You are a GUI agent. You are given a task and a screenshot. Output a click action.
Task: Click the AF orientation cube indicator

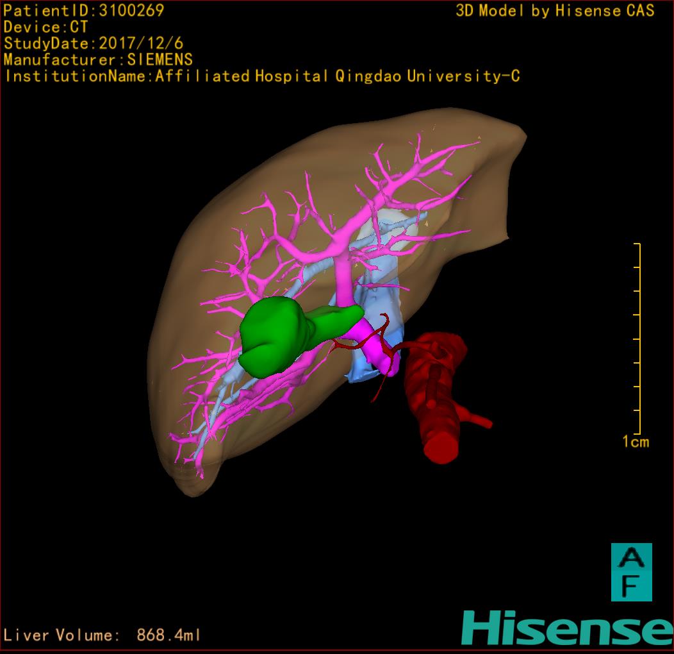[632, 572]
